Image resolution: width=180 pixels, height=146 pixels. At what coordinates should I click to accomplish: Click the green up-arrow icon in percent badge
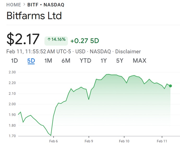tap(49, 40)
